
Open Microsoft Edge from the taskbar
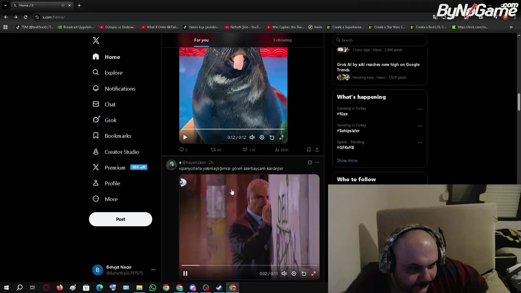click(x=100, y=288)
